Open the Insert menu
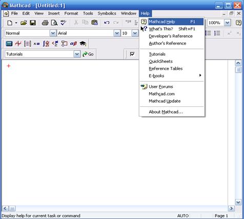The height and width of the screenshot is (219, 244). tap(54, 13)
